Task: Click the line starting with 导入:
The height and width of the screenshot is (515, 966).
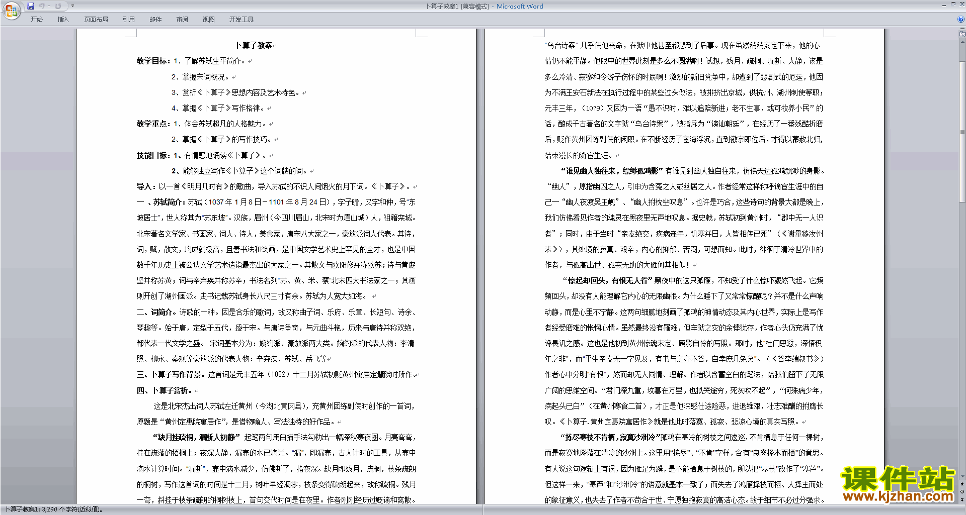Action: tap(274, 186)
